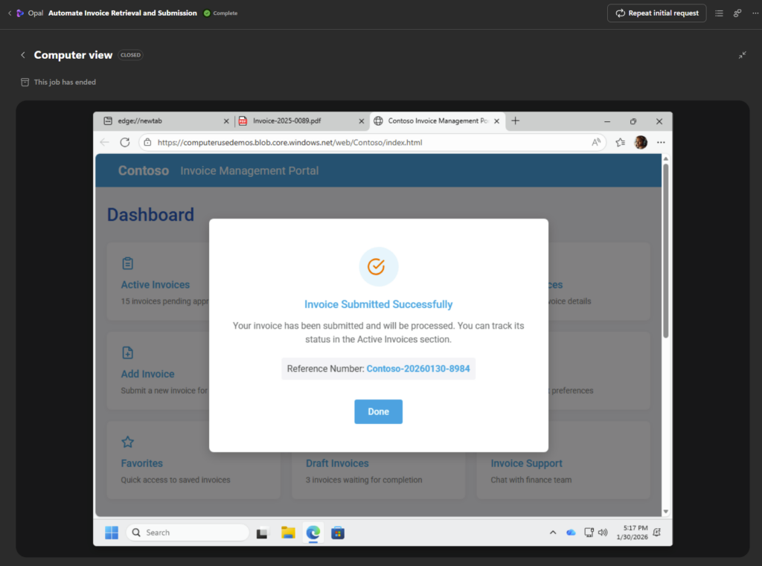The height and width of the screenshot is (566, 762).
Task: Add this page to browser favorites
Action: click(620, 142)
